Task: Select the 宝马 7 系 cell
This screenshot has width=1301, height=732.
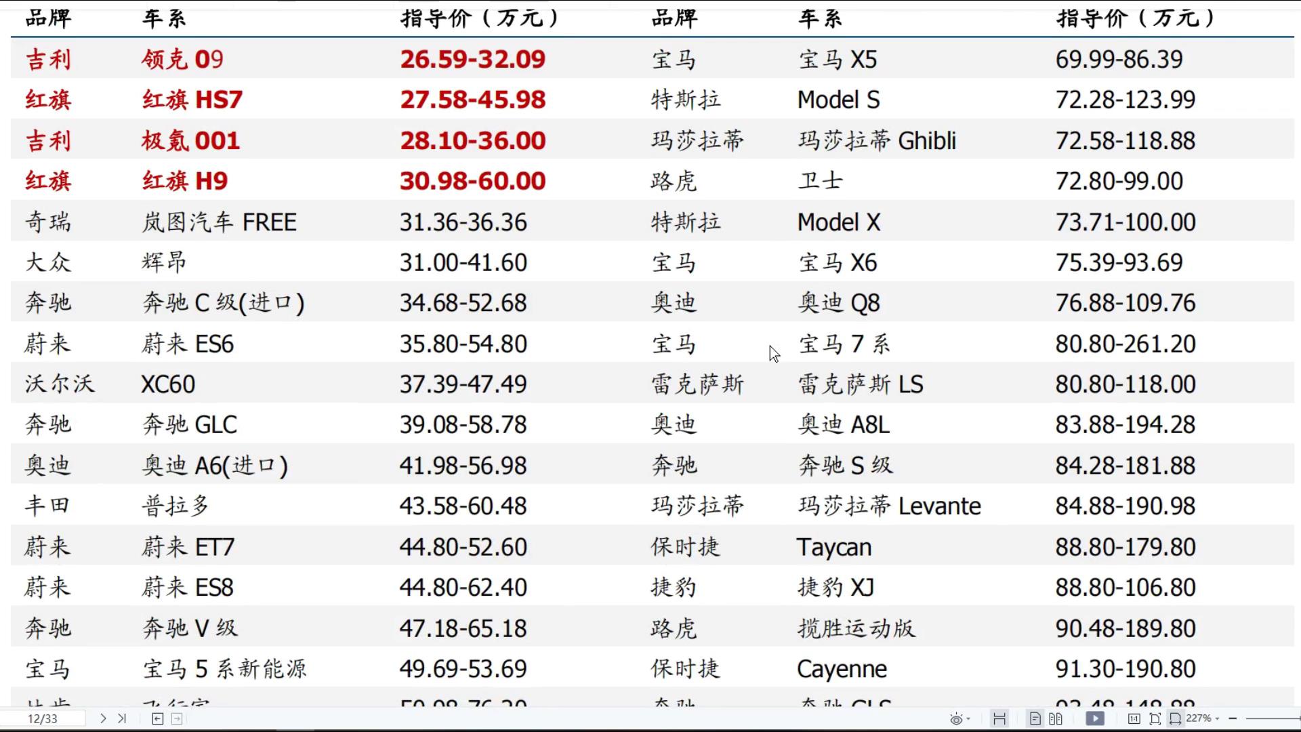Action: [x=844, y=344]
